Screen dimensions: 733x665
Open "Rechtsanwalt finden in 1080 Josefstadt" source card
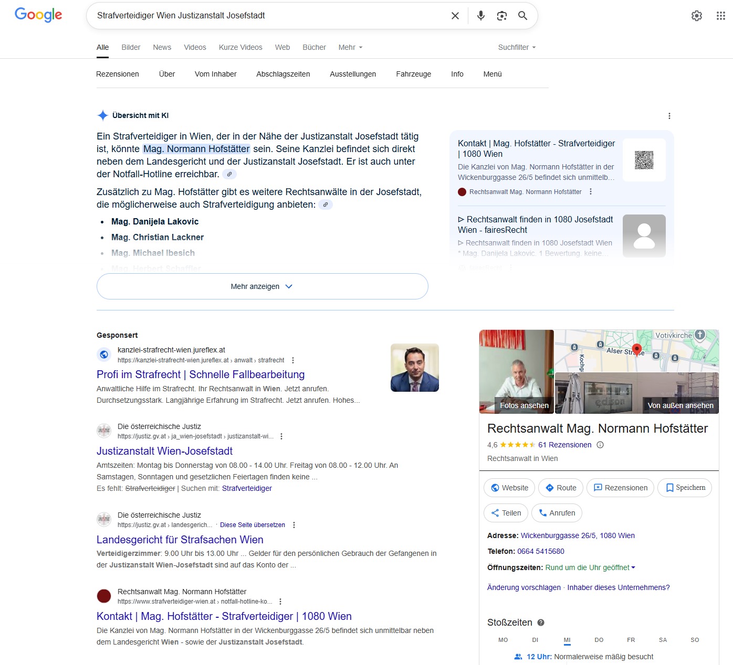(x=562, y=236)
